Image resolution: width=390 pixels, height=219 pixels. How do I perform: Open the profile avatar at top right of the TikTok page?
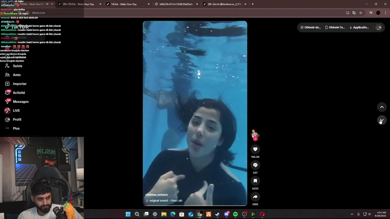(x=379, y=27)
